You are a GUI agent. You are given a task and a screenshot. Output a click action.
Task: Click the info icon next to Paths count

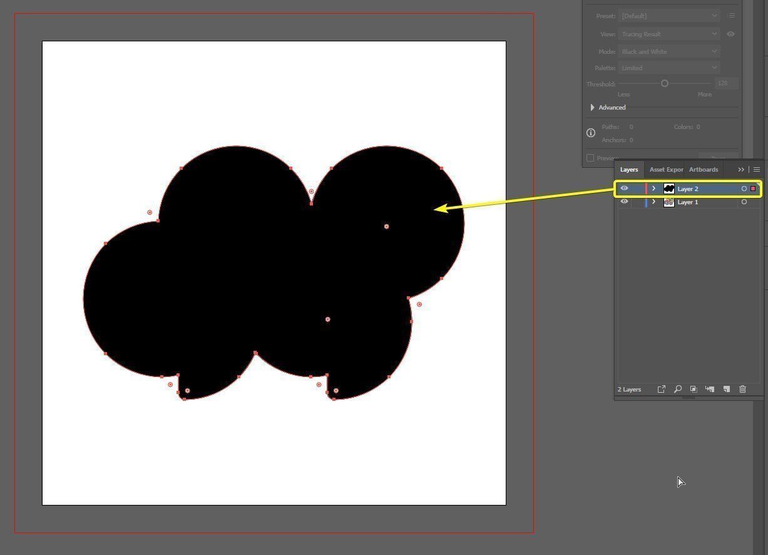pyautogui.click(x=590, y=133)
